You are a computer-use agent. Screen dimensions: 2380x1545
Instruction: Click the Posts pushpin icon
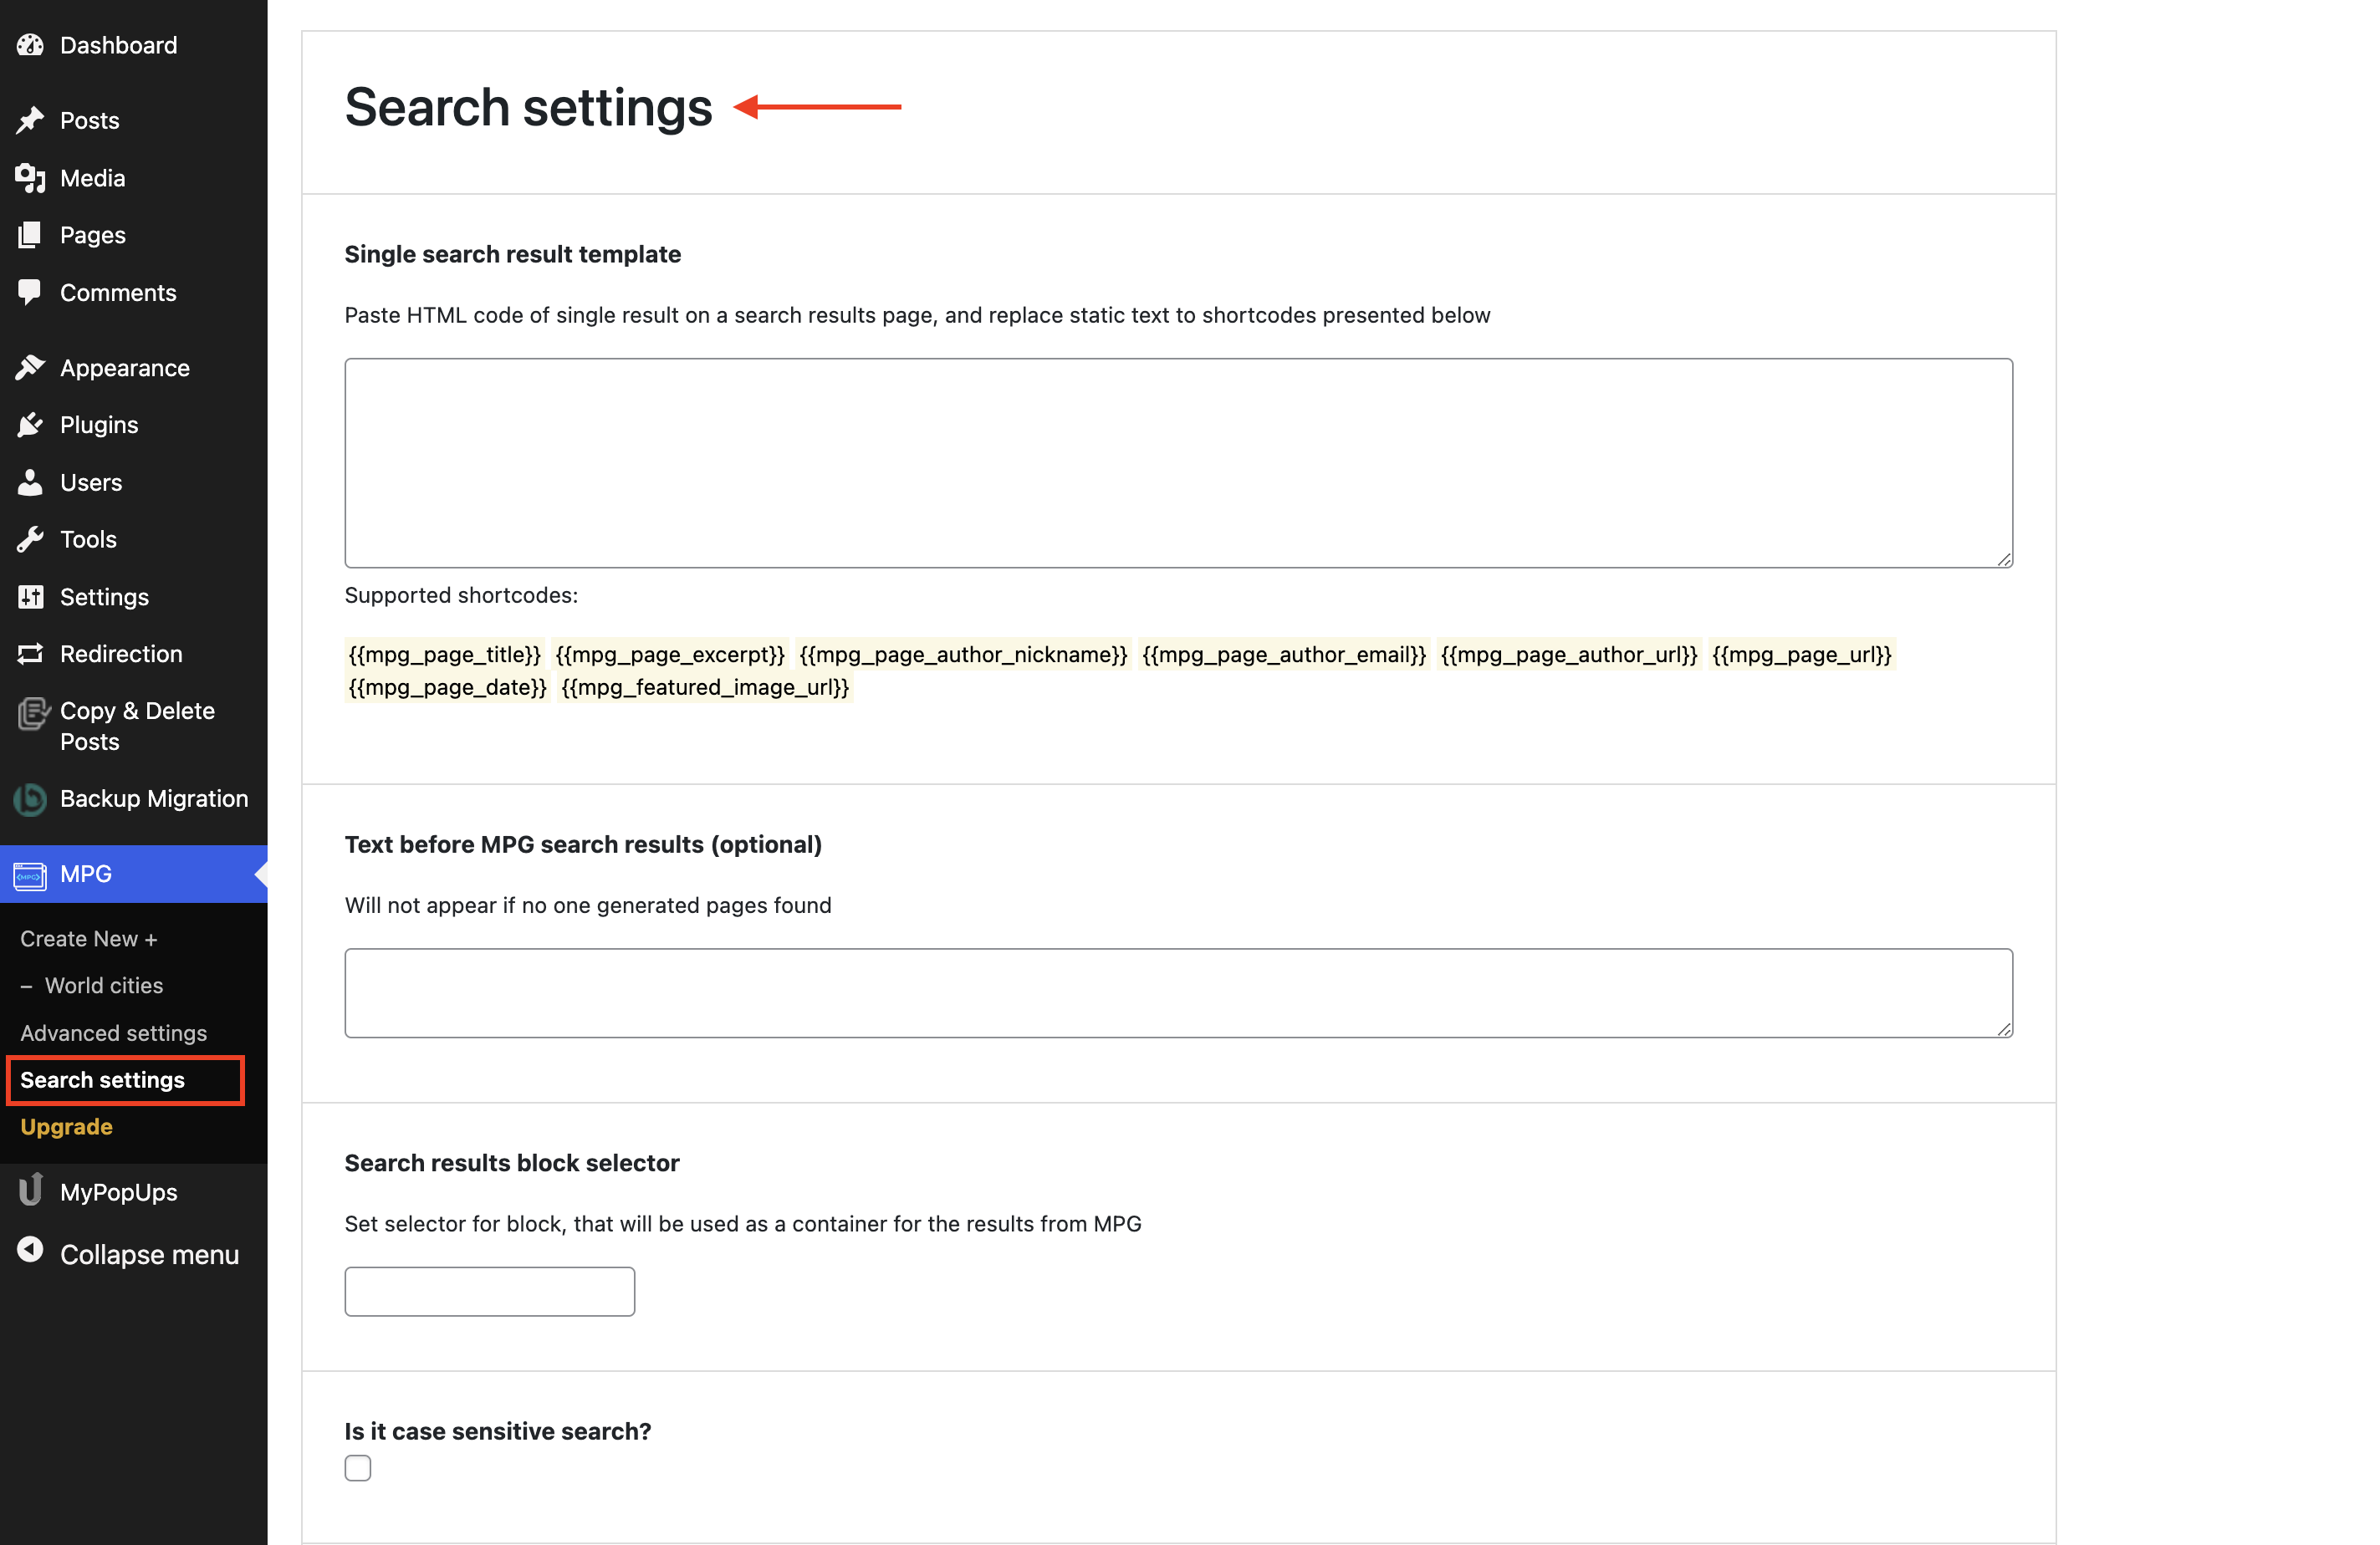(30, 120)
